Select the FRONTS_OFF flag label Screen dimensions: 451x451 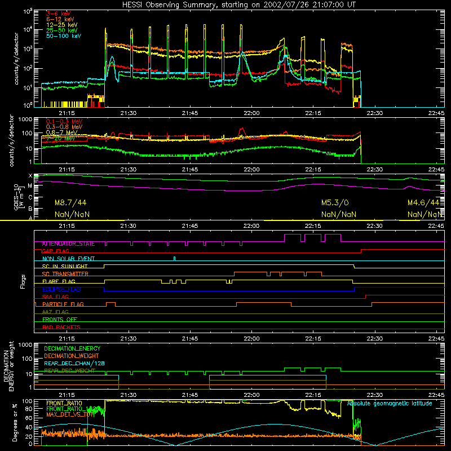click(60, 320)
